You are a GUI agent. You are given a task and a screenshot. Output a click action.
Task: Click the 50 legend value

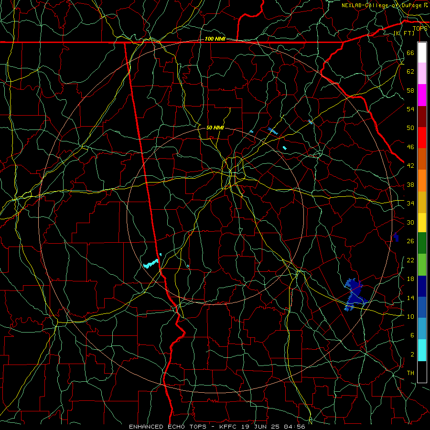(410, 128)
